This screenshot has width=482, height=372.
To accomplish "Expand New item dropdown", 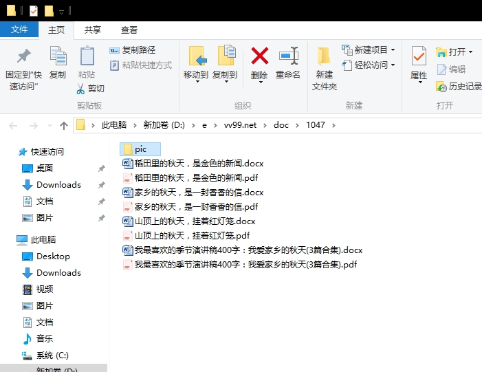I will pos(369,50).
